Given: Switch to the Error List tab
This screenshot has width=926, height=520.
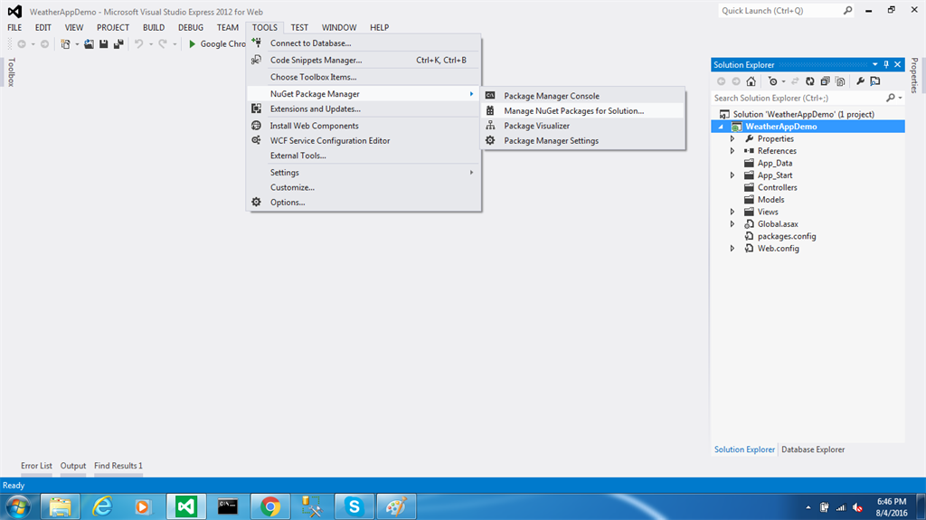Looking at the screenshot, I should pos(36,466).
